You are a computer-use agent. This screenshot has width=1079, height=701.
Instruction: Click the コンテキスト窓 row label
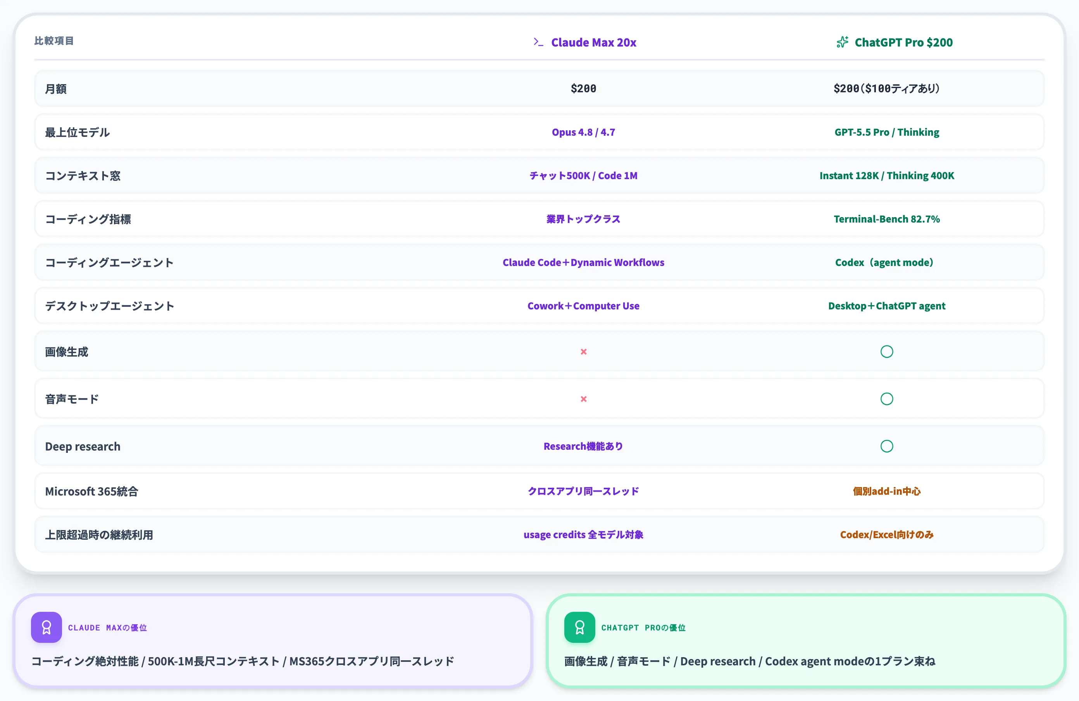tap(83, 176)
